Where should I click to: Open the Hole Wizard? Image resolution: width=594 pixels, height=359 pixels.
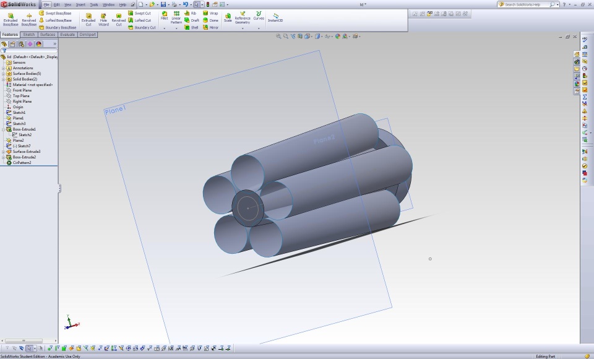[103, 19]
